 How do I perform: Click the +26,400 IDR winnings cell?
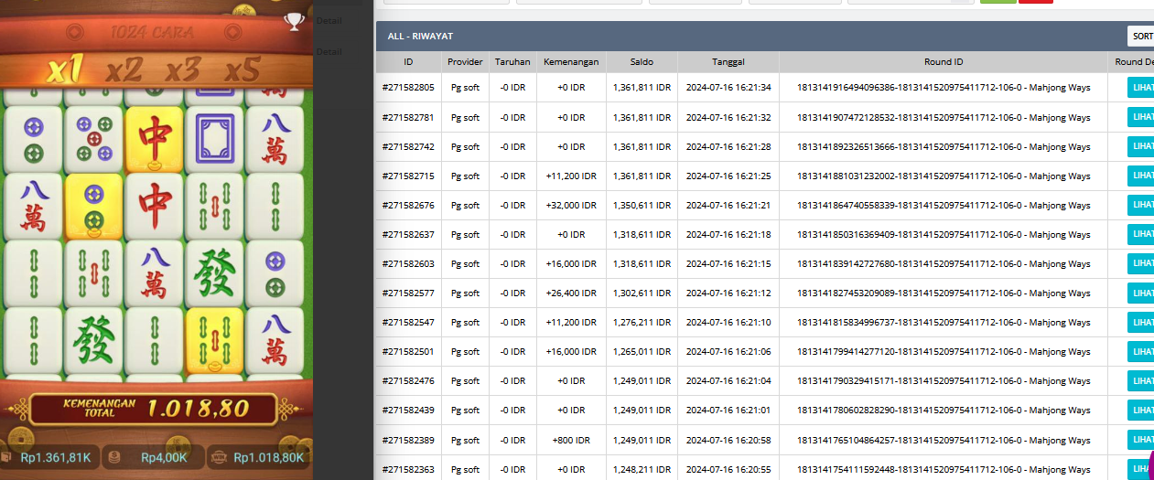(x=571, y=293)
